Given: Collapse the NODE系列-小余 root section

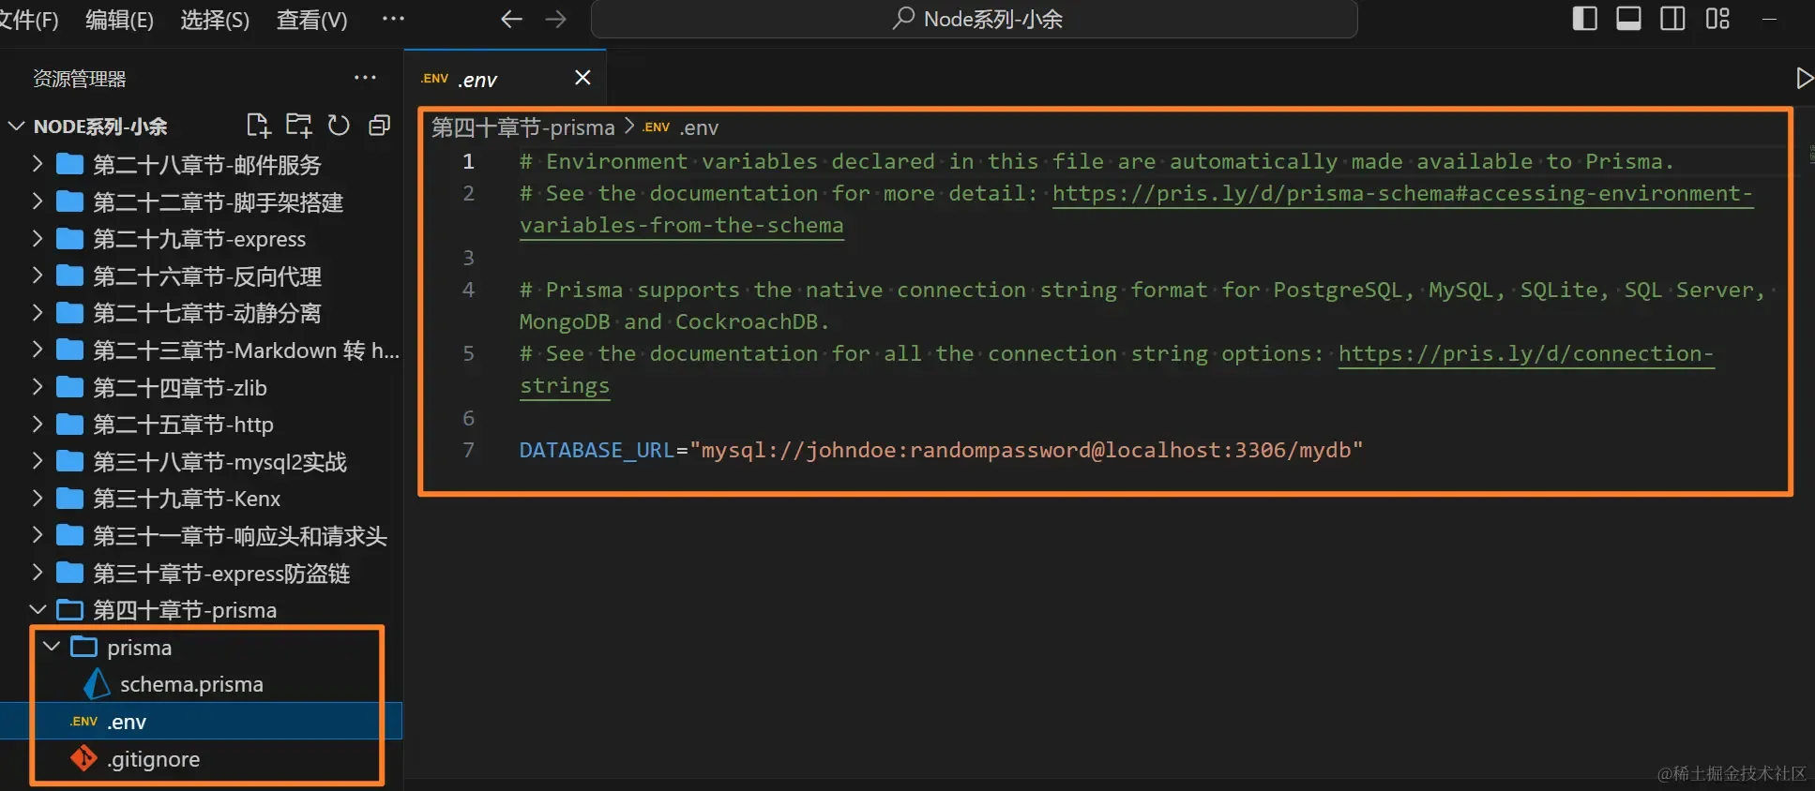Looking at the screenshot, I should pyautogui.click(x=16, y=126).
